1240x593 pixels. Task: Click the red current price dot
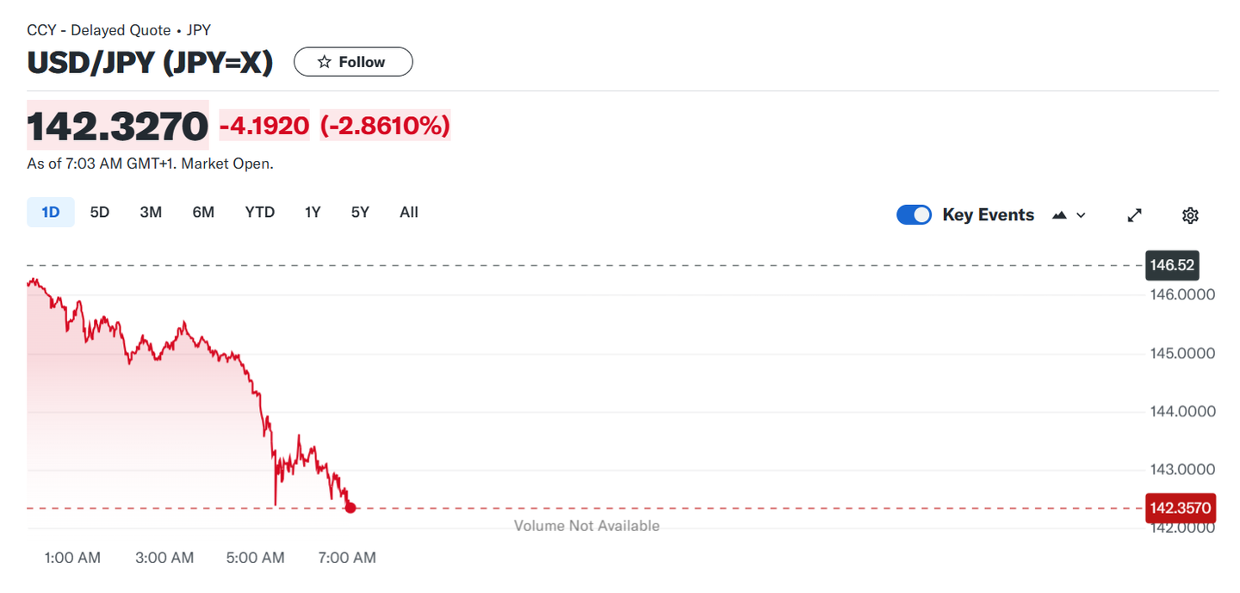(350, 508)
